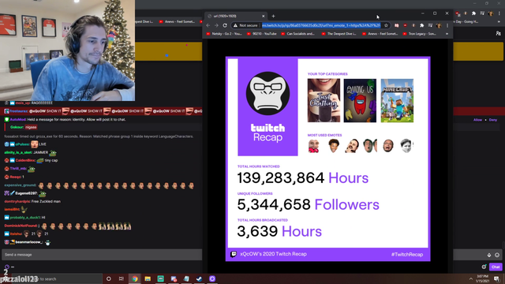505x284 pixels.
Task: Open 'Netsky - Go 2' bookmark
Action: coord(225,34)
